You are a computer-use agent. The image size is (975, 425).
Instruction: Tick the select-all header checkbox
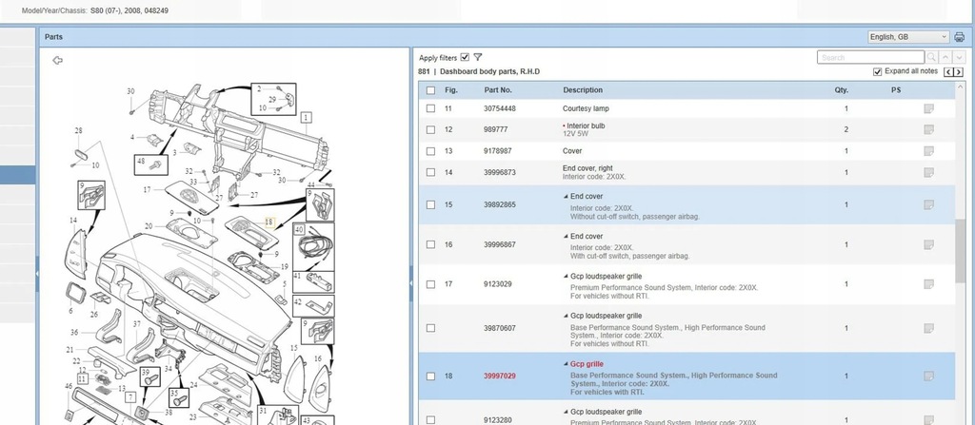(431, 90)
